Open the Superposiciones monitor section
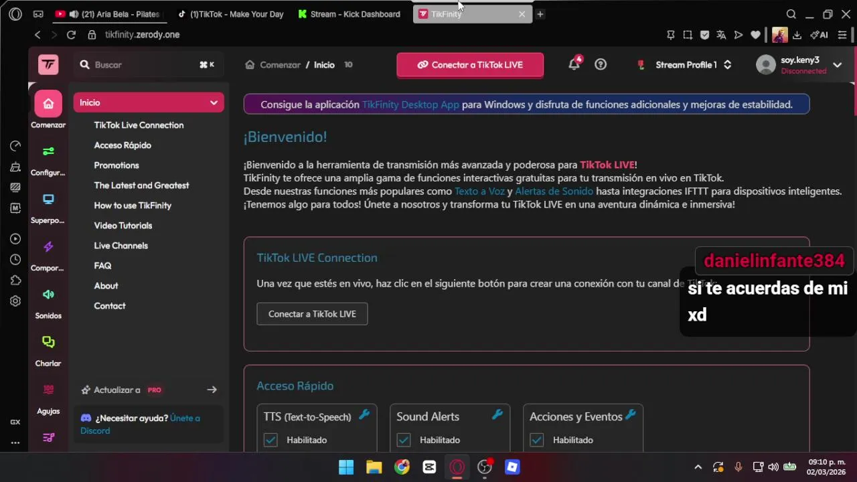Screen dimensions: 857x482 [x=48, y=199]
